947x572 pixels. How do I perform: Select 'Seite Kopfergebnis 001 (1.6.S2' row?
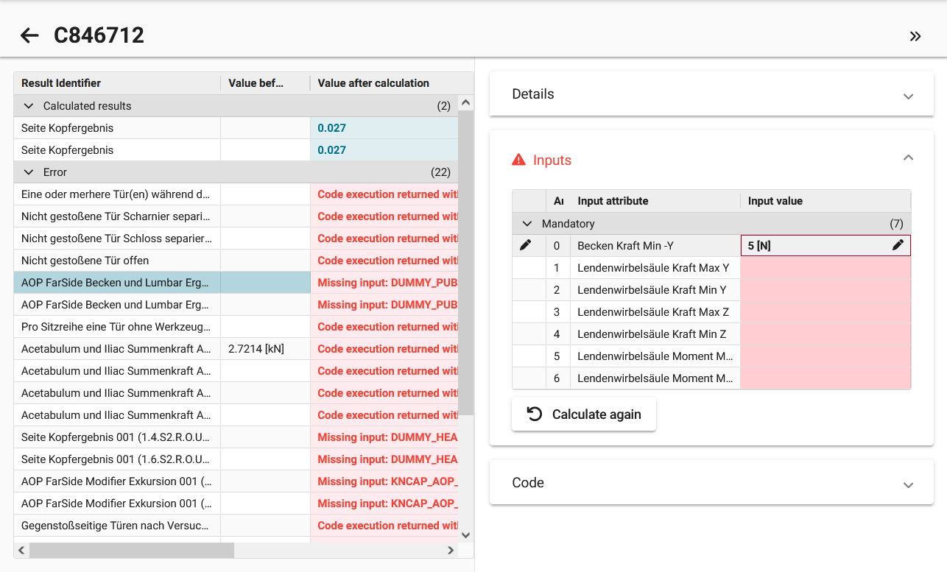236,459
